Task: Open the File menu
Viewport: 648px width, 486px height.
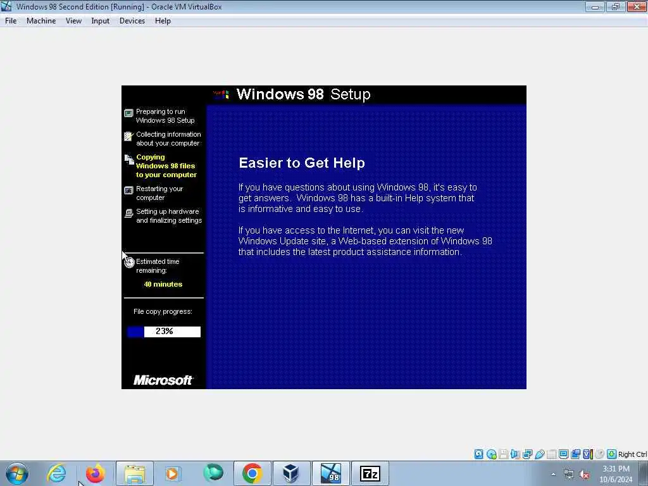Action: tap(11, 21)
